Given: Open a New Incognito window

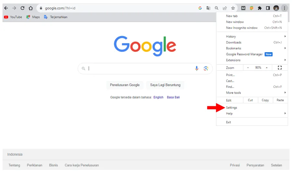Looking at the screenshot, I should tap(252, 28).
